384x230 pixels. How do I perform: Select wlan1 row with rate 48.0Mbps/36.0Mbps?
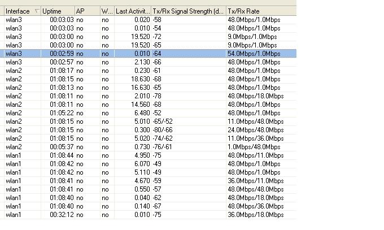(148, 206)
